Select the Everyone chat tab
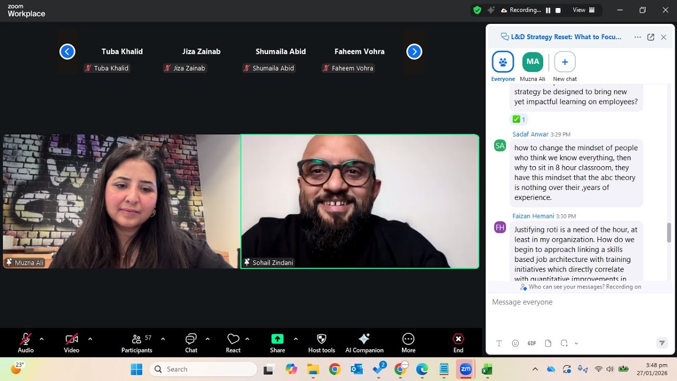The image size is (677, 381). (x=502, y=62)
